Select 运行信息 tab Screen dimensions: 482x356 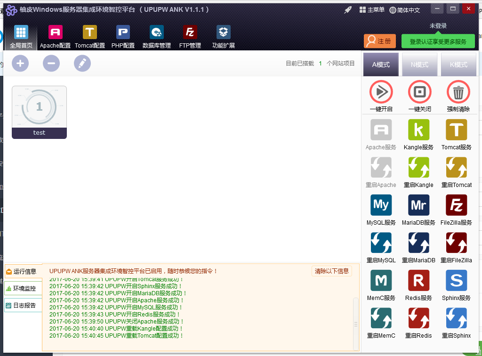24,271
